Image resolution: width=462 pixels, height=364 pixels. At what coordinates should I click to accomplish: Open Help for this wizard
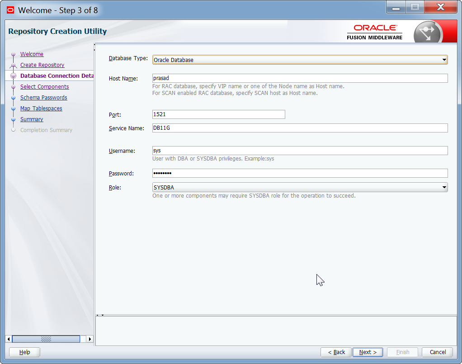click(24, 352)
